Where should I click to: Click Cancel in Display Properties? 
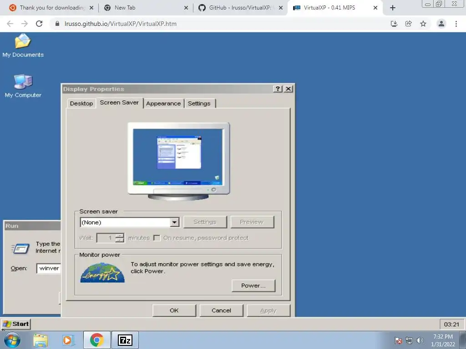(222, 310)
